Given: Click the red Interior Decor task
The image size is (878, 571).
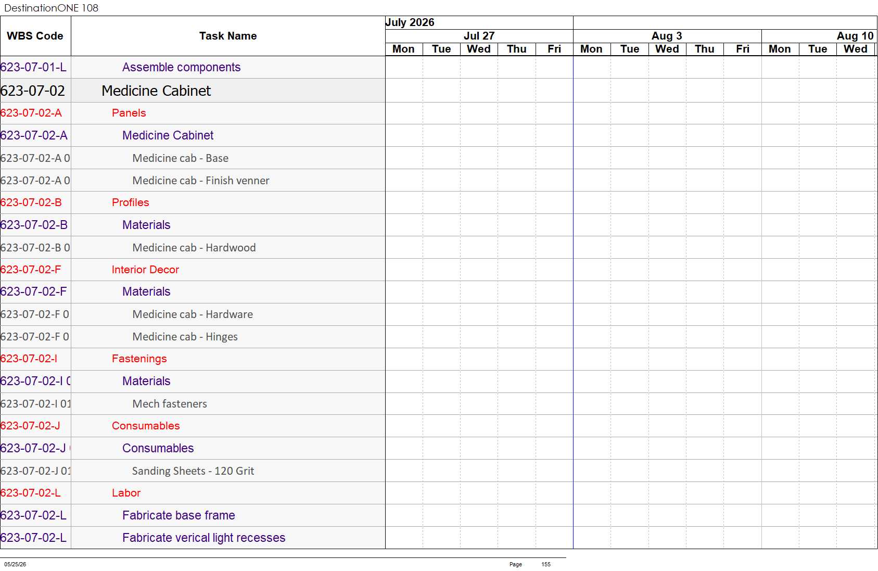Looking at the screenshot, I should coord(145,270).
